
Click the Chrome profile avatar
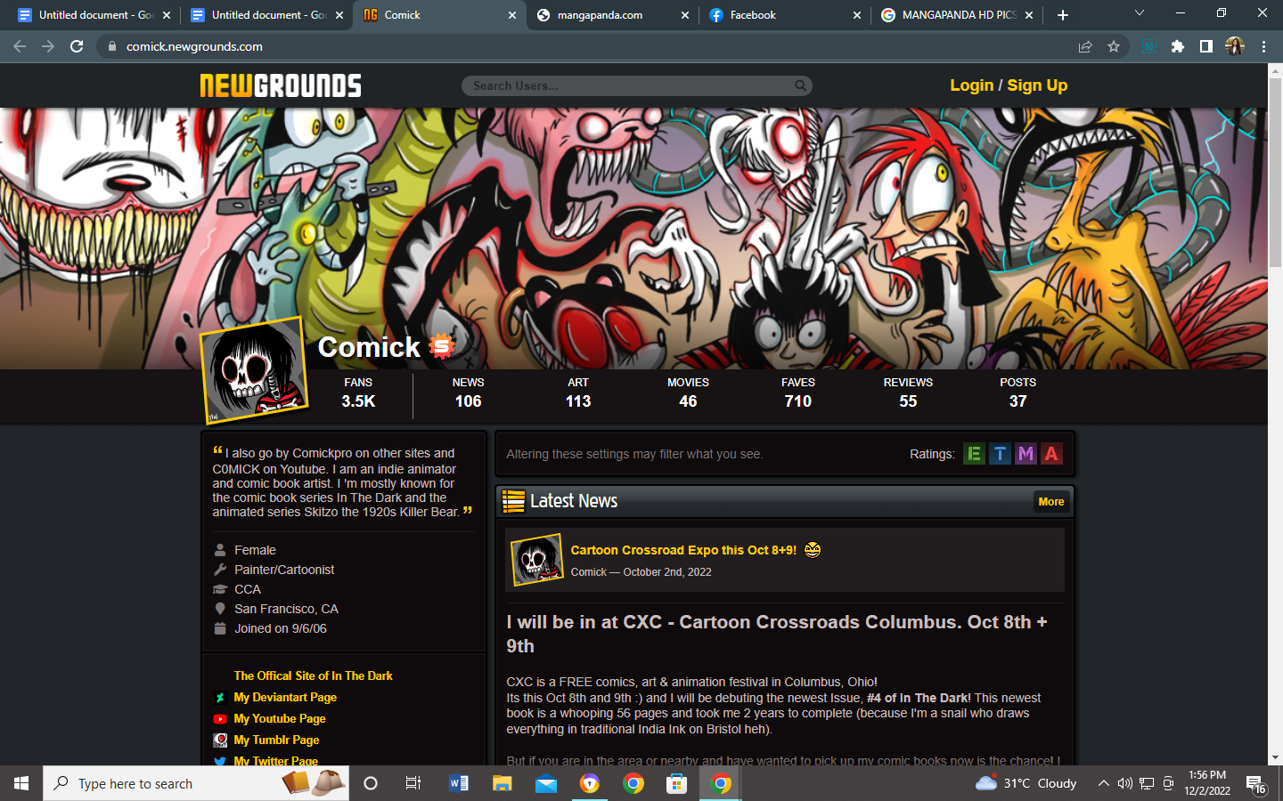1235,46
